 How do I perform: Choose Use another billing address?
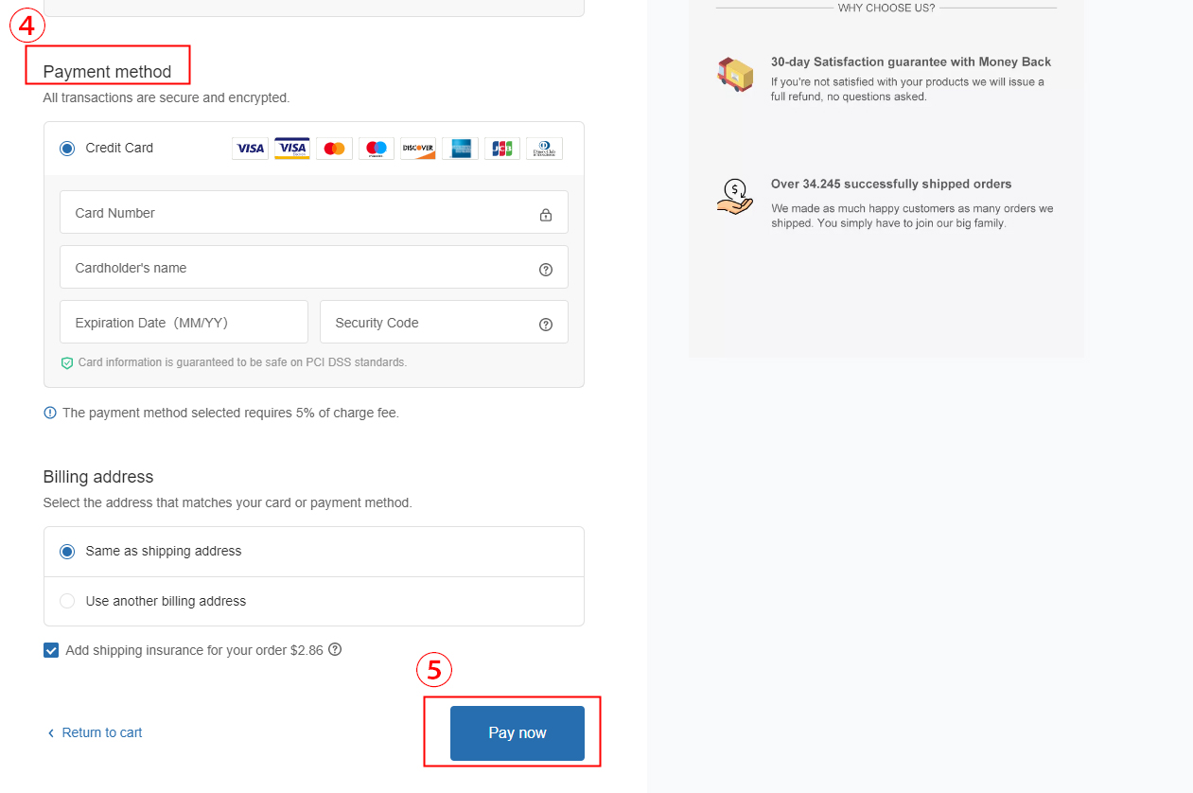pyautogui.click(x=314, y=601)
